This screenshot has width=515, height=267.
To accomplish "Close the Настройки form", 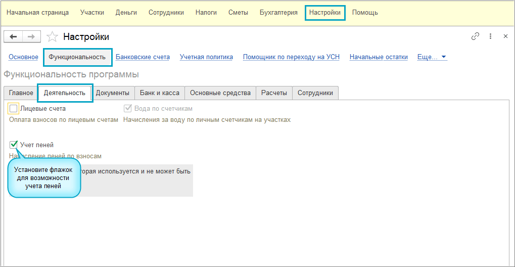I will [505, 36].
